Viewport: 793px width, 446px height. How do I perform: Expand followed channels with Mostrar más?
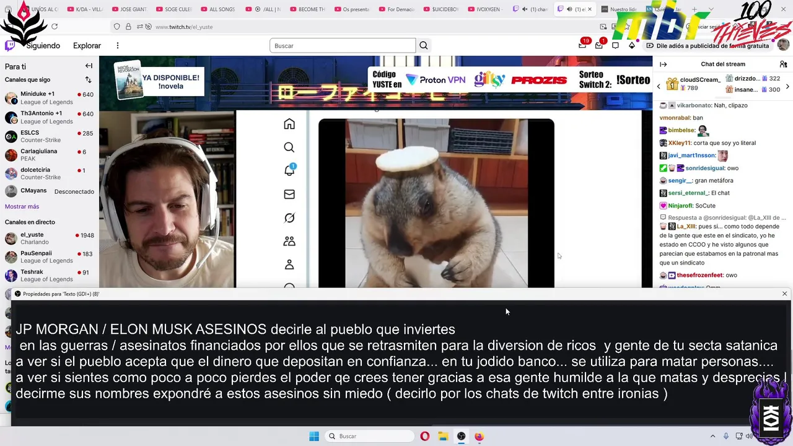(22, 206)
